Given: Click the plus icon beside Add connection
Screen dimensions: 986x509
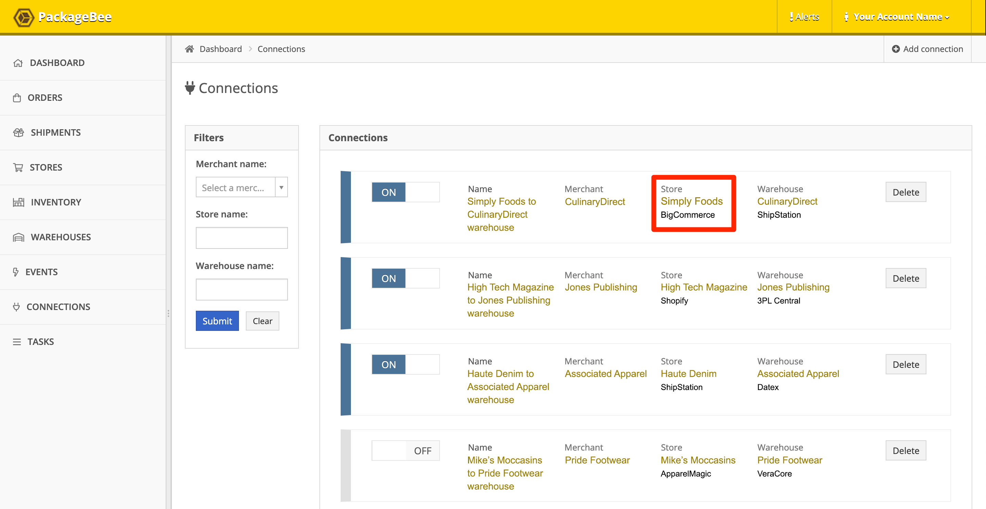Looking at the screenshot, I should pyautogui.click(x=896, y=49).
